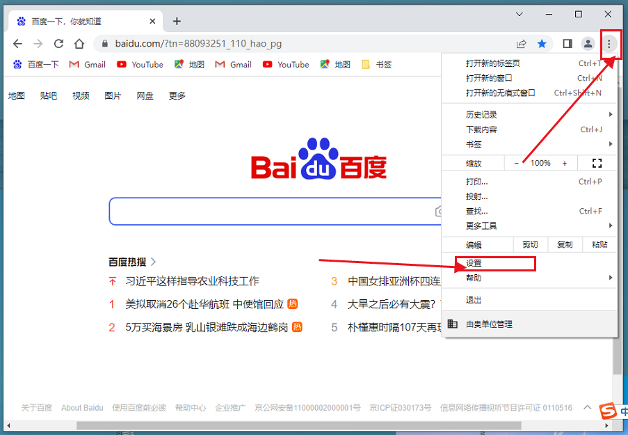Click the fullscreen icon in zoom row
The image size is (628, 435).
(x=597, y=163)
